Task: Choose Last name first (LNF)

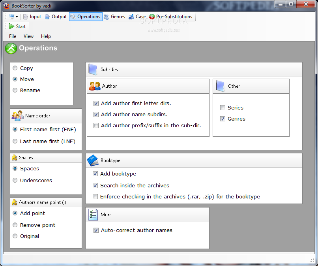Action: 15,141
